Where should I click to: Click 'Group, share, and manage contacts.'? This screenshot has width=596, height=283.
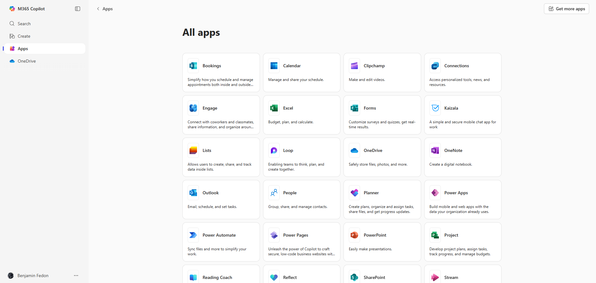click(x=298, y=207)
